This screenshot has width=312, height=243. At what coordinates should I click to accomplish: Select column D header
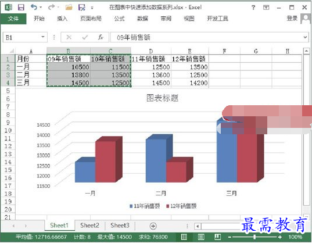click(x=151, y=51)
